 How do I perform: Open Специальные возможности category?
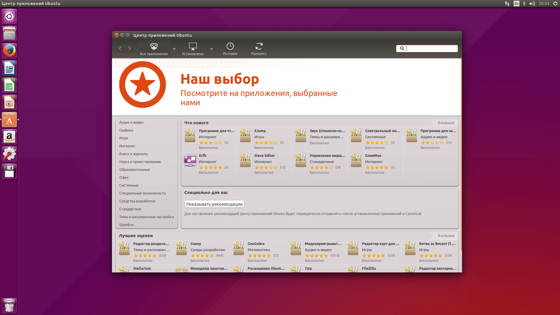click(x=142, y=193)
